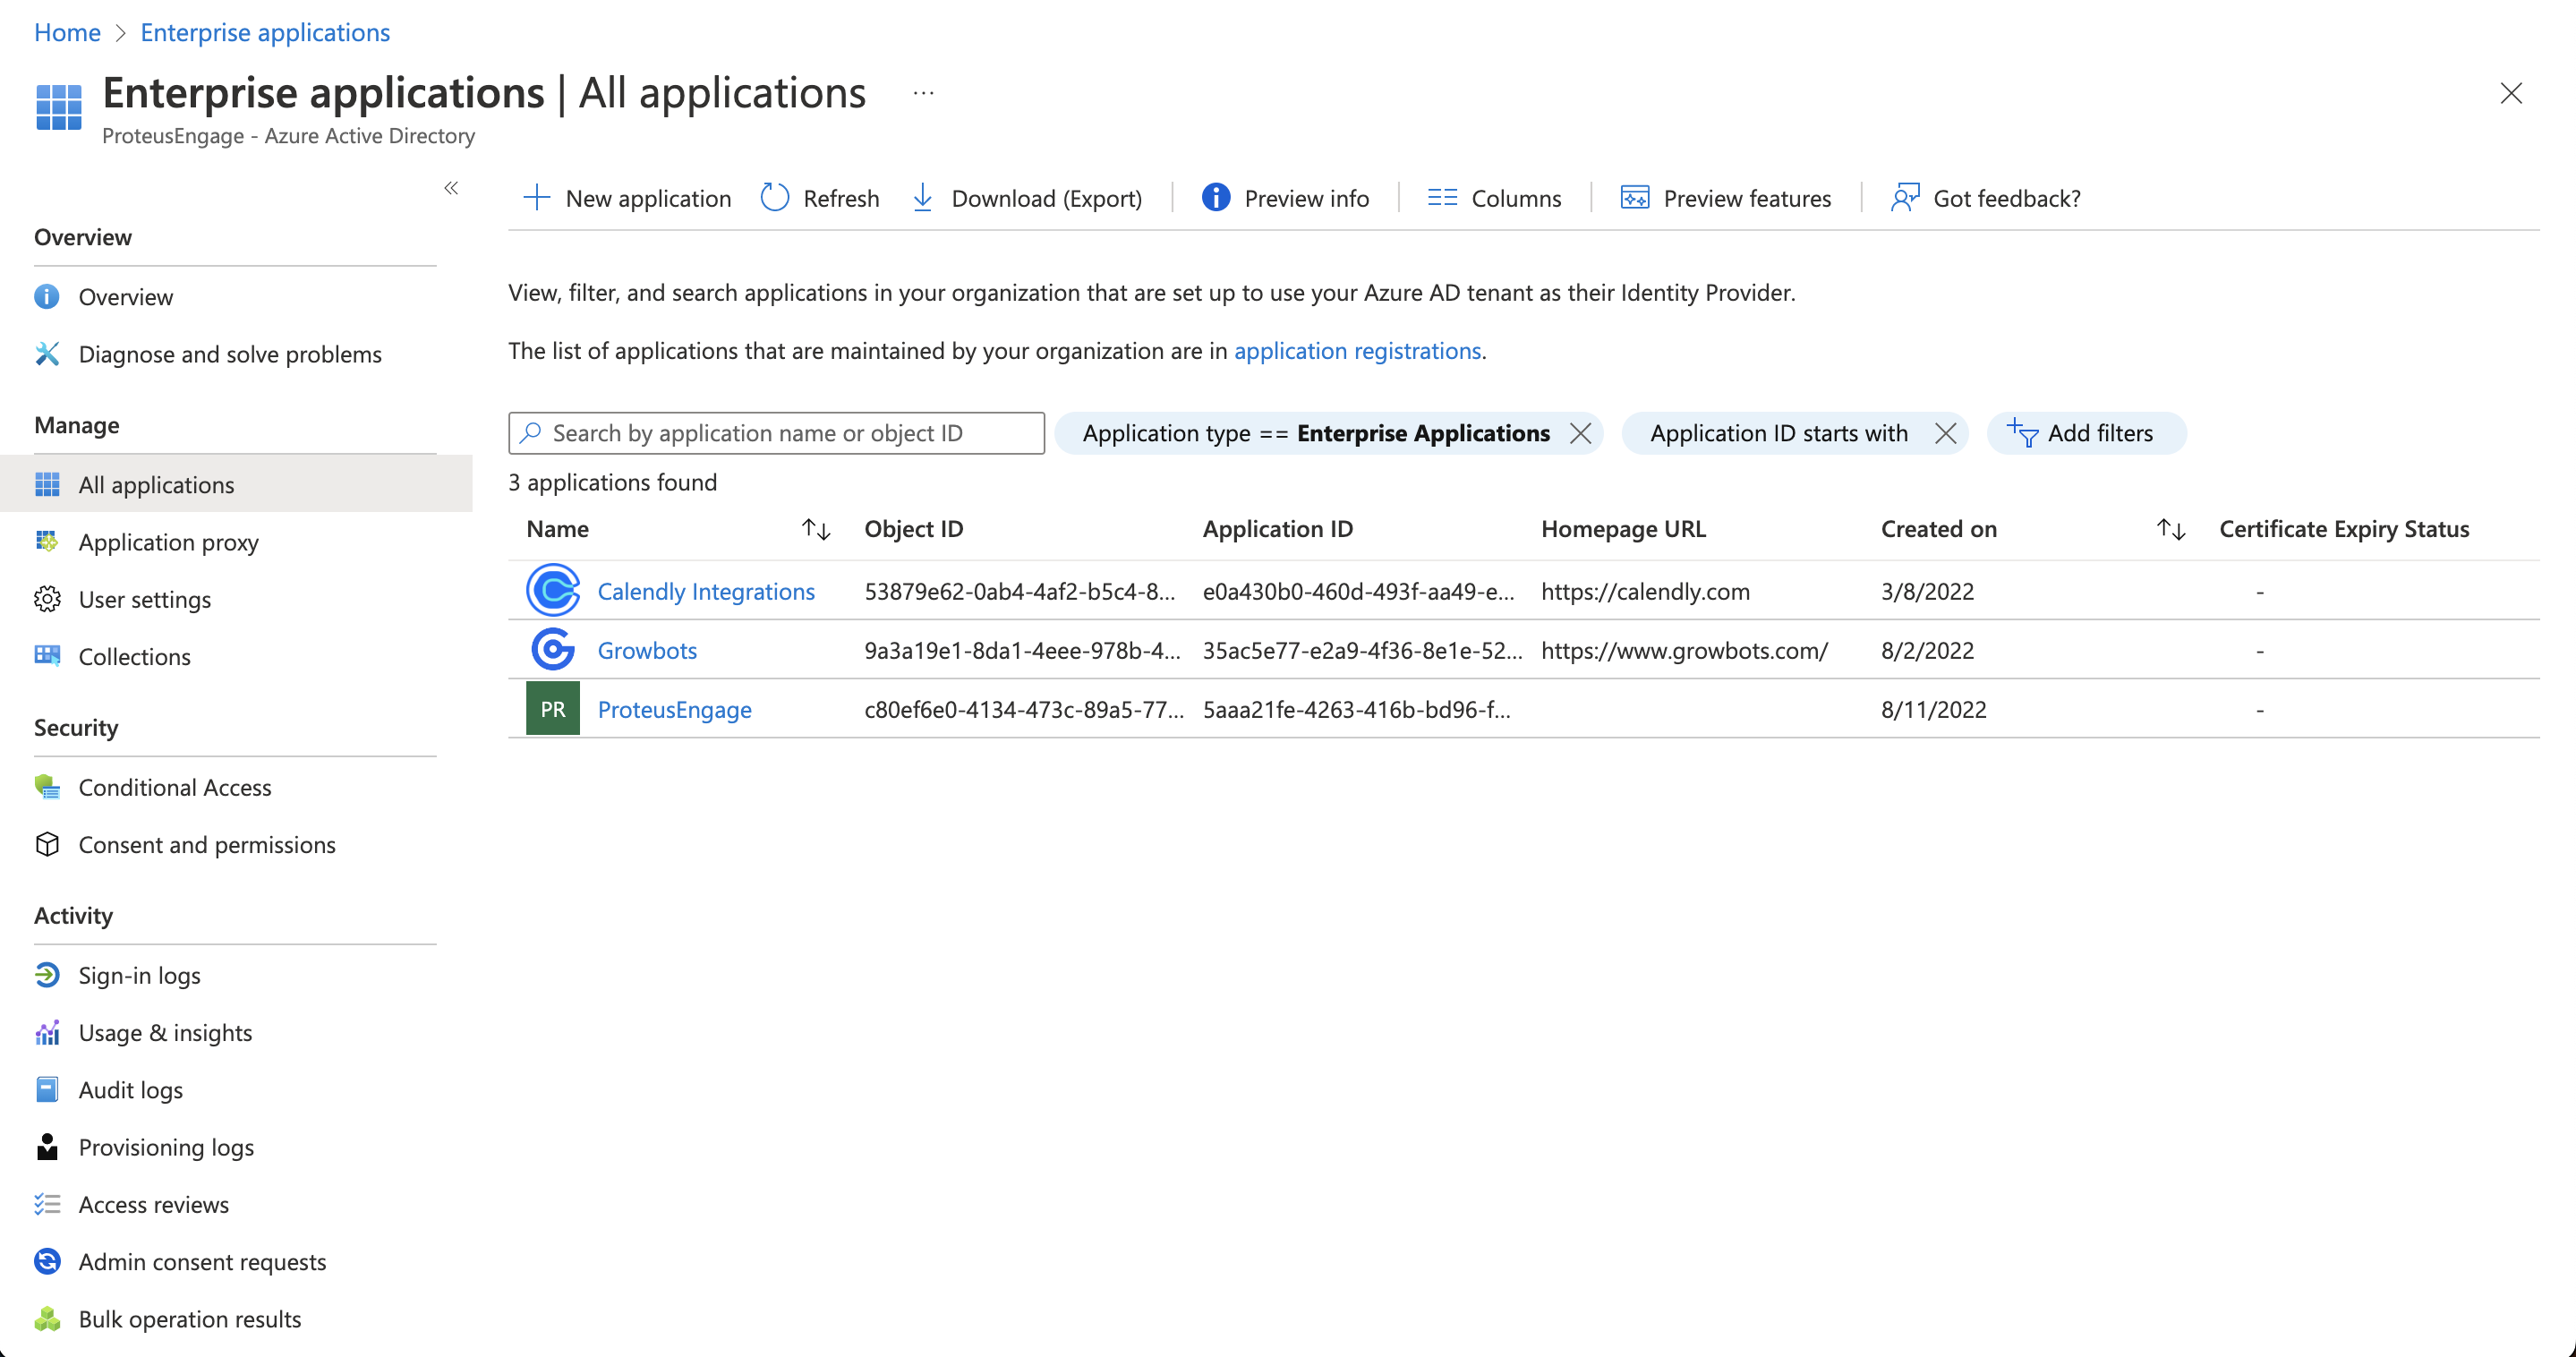2576x1357 pixels.
Task: Click the Application ID column header
Action: click(1277, 529)
